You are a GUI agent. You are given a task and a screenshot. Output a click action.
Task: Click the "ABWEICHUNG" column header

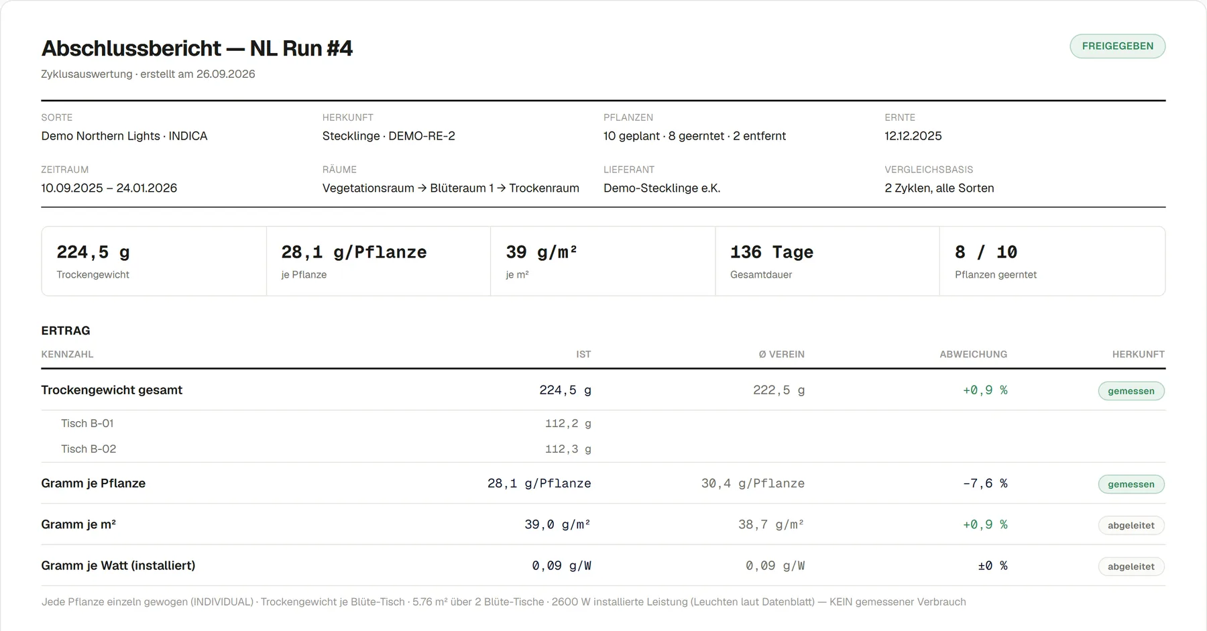[973, 354]
